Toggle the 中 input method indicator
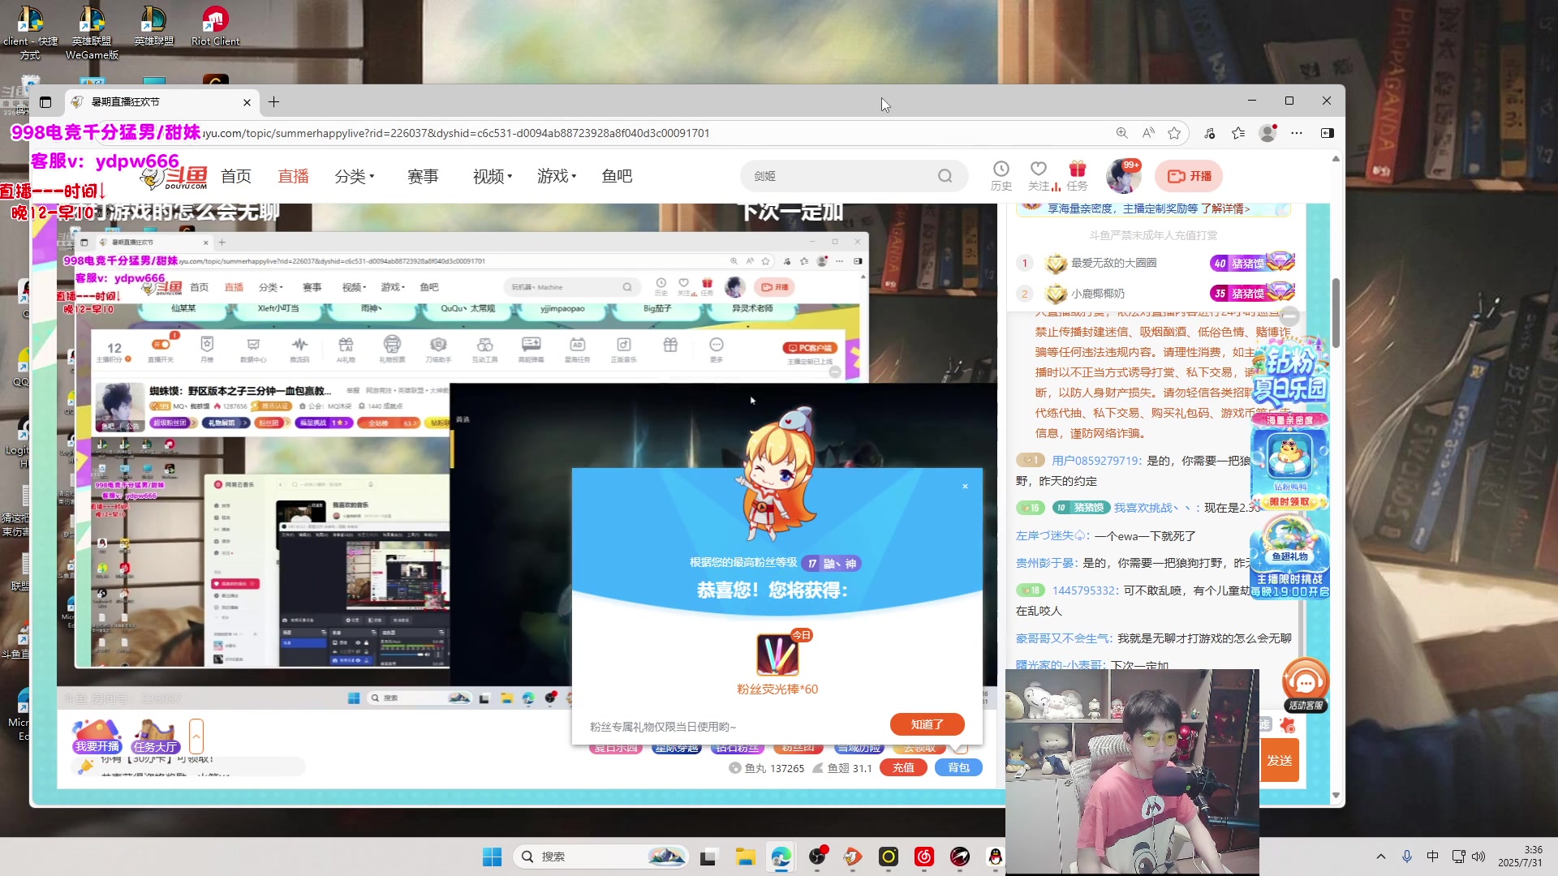 click(x=1432, y=857)
